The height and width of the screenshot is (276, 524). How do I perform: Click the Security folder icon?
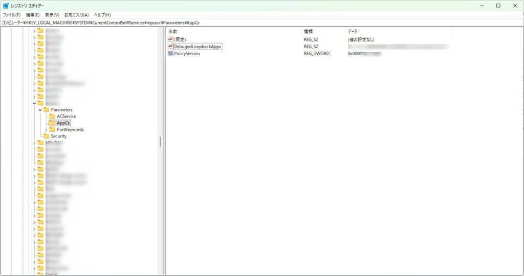[x=46, y=136]
